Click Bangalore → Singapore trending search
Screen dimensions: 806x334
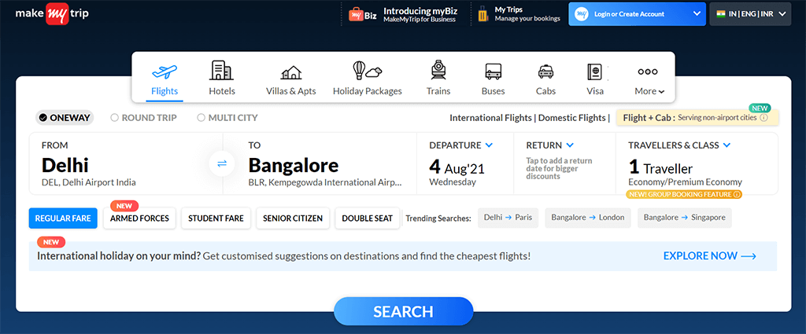point(685,218)
